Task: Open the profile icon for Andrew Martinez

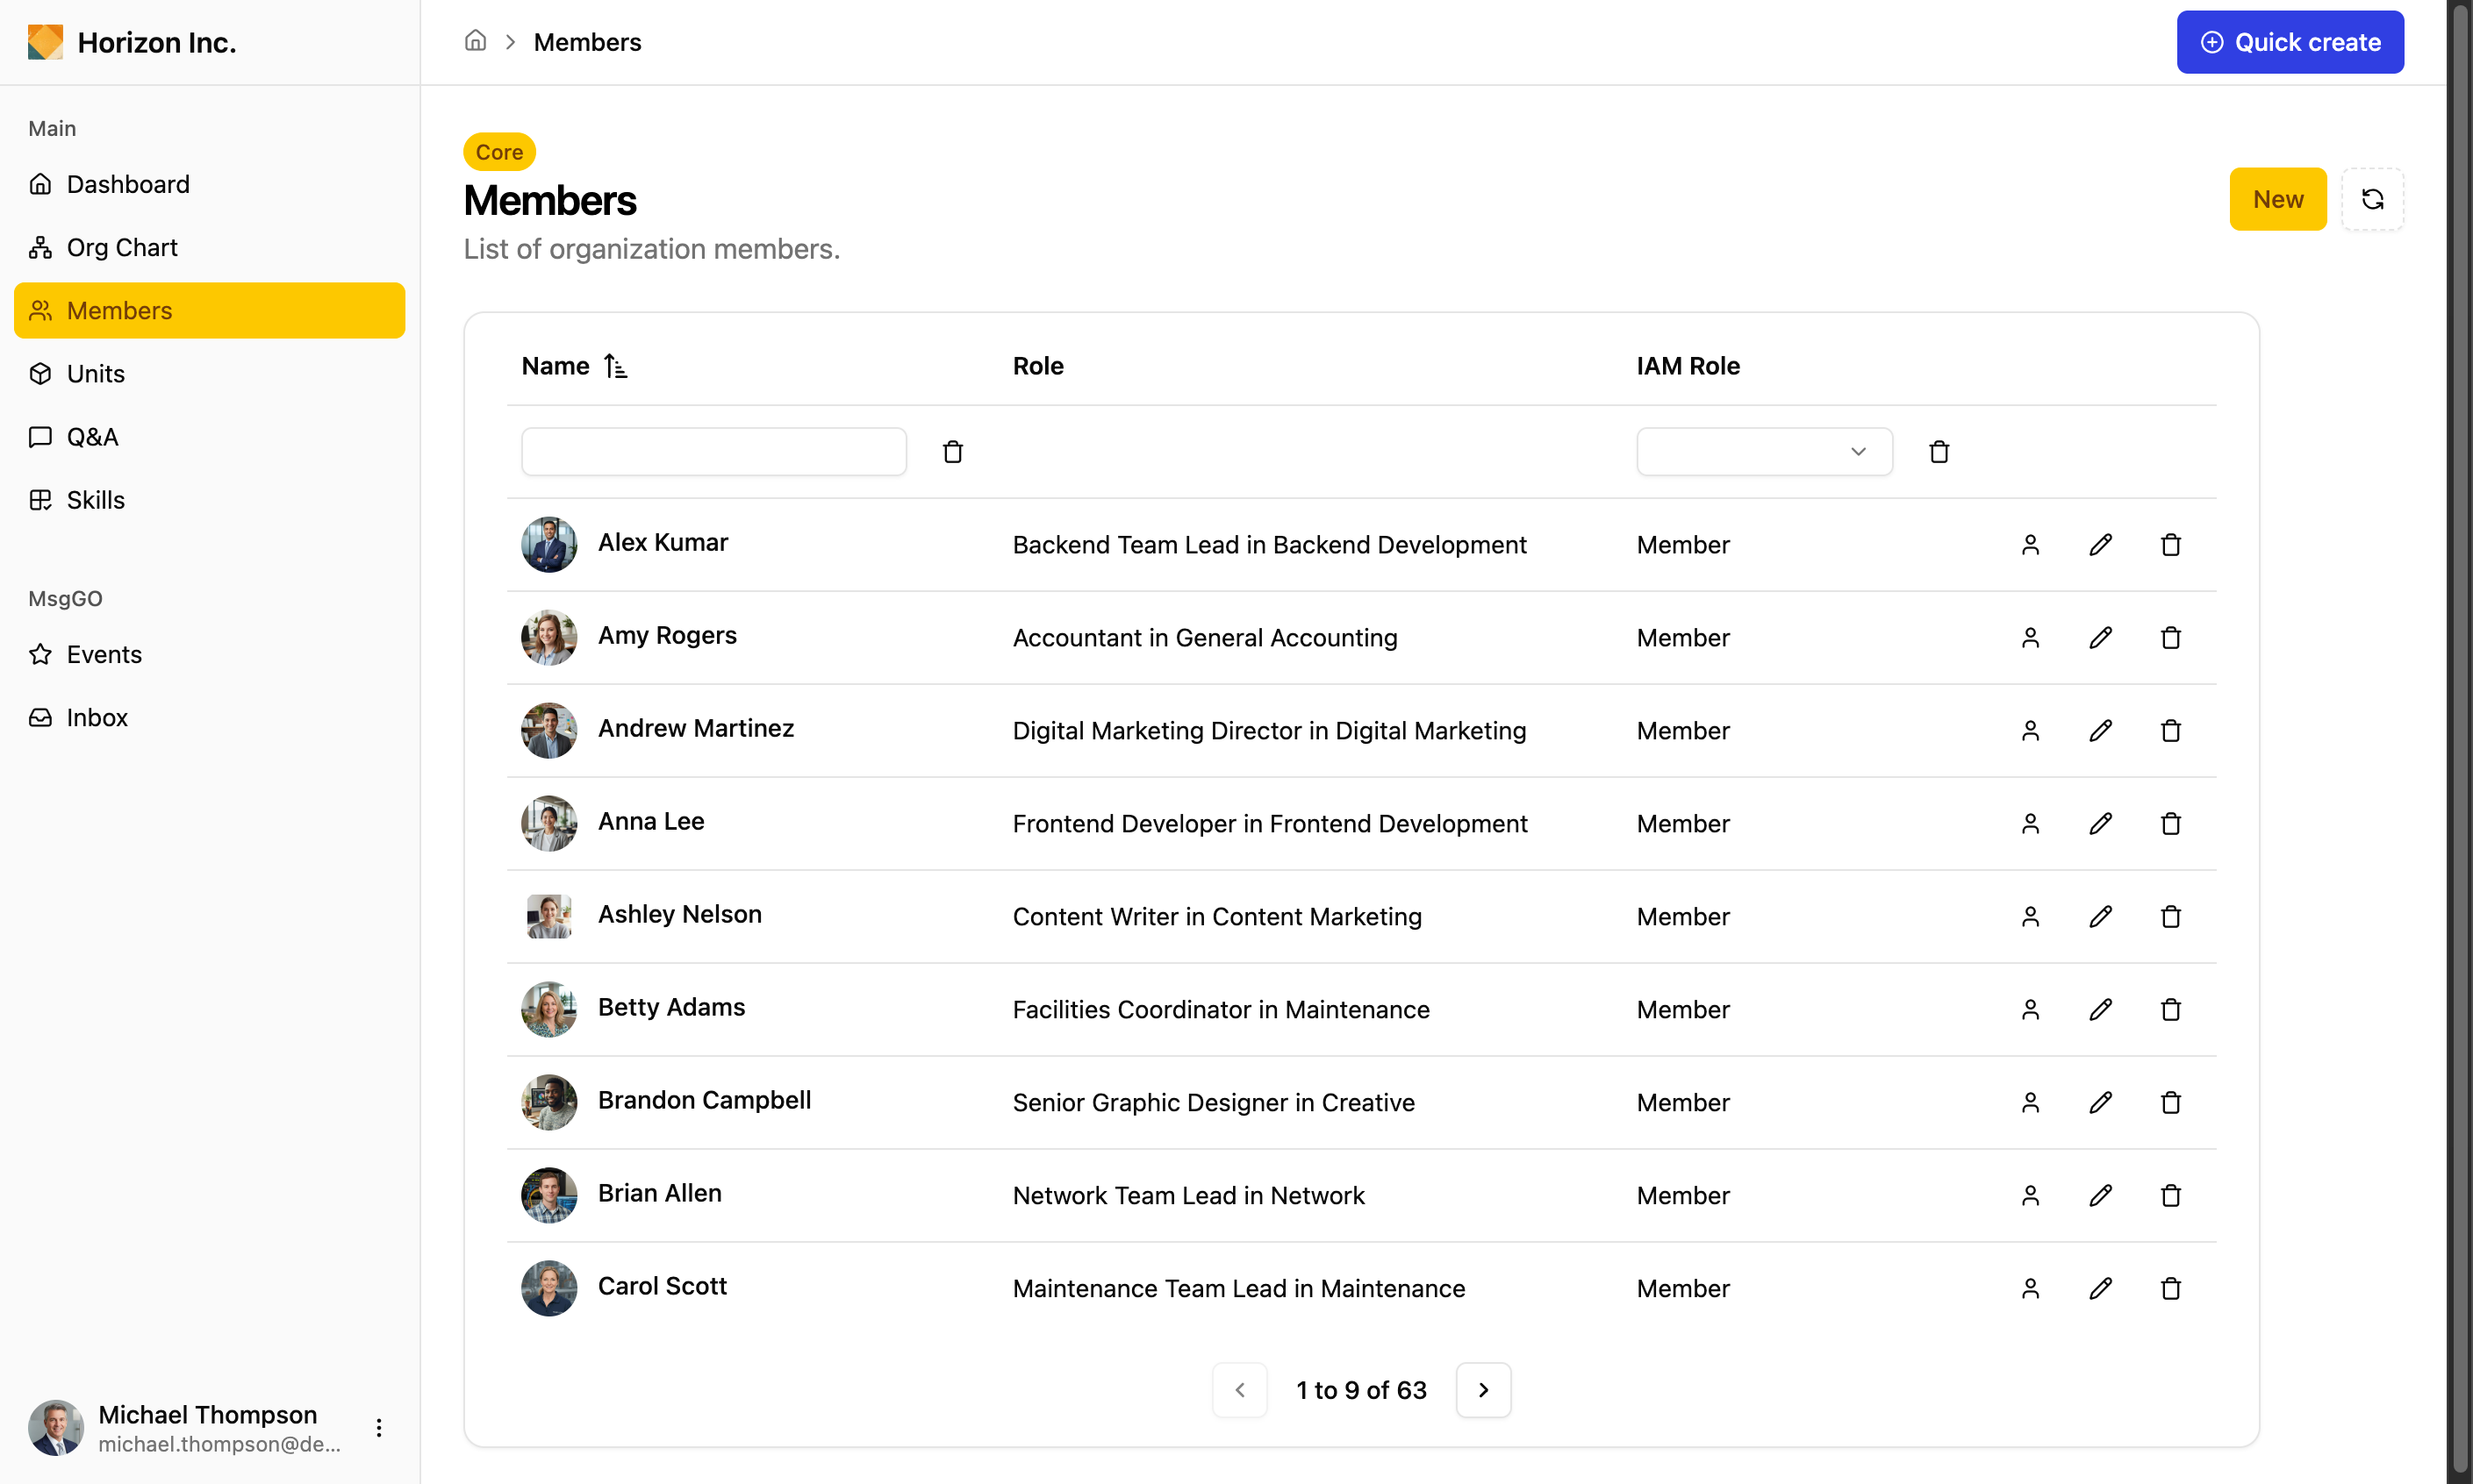Action: tap(2030, 731)
